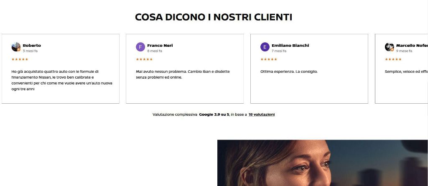Click the 'Google 3.9 su 5' rating text
Screen dimensions: 428x186
coord(214,115)
